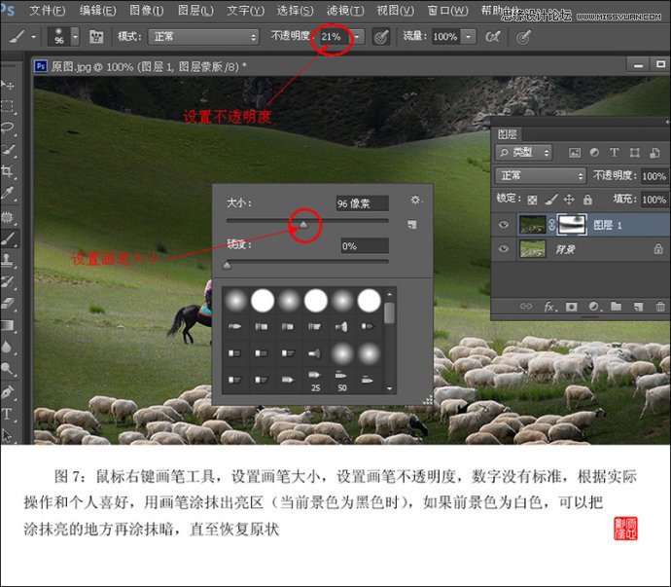Open the 滤镜(T) menu
The width and height of the screenshot is (671, 587).
[x=345, y=11]
